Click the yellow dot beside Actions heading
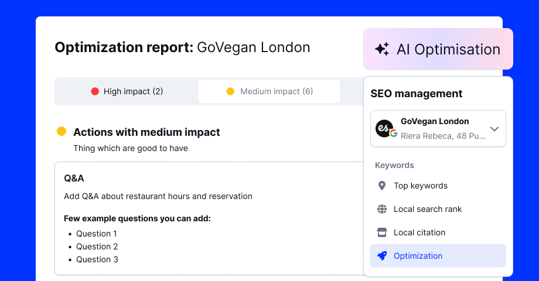 coord(62,132)
